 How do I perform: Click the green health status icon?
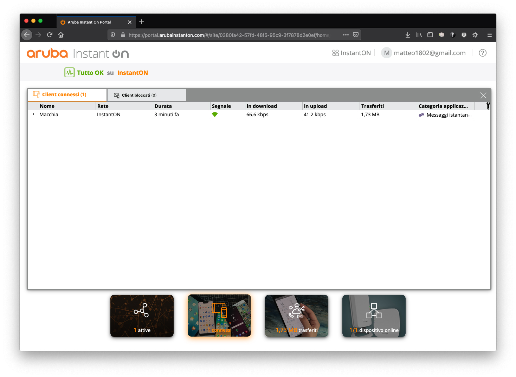coord(69,72)
